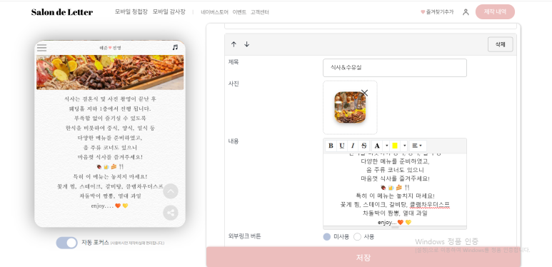Click the scroll-to-top chevron in preview

point(171,191)
